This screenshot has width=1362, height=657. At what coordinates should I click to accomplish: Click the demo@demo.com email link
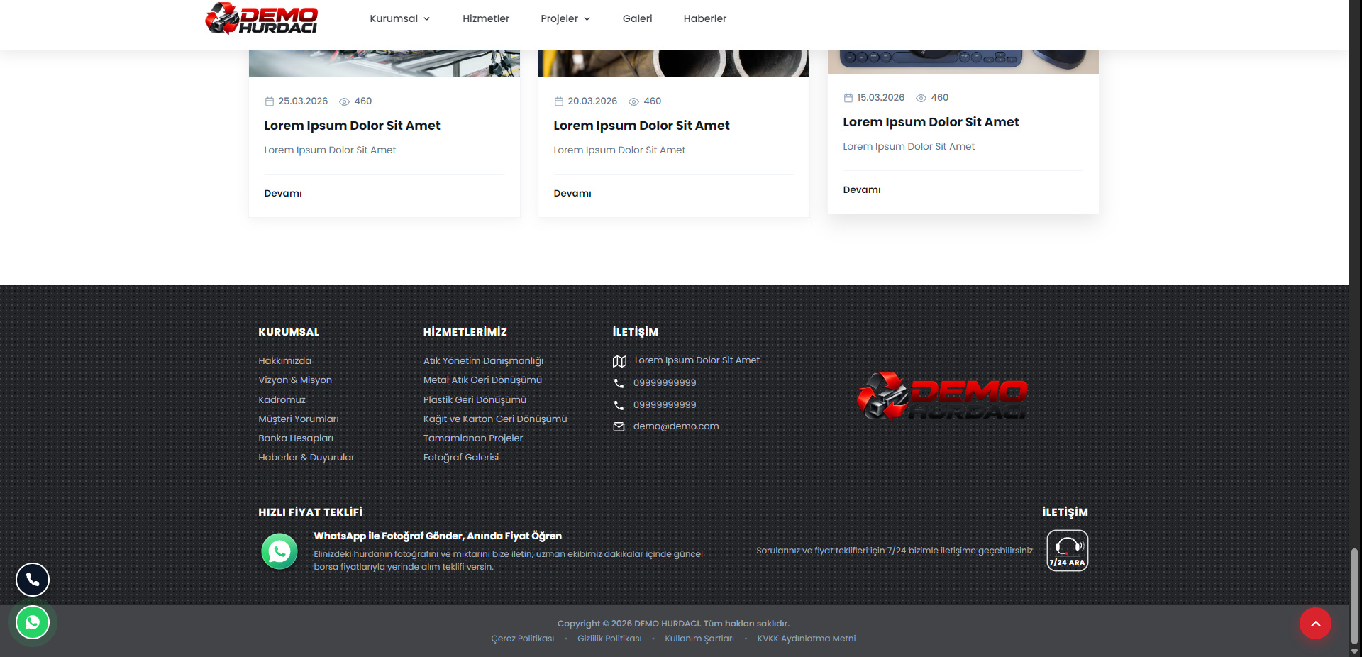[x=676, y=426]
